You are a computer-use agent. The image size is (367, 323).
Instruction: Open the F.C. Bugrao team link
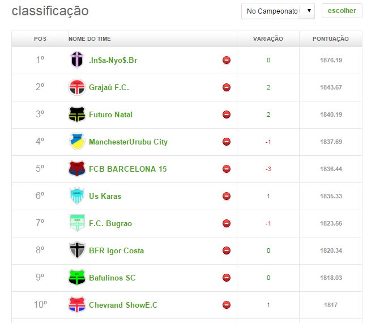[x=110, y=223]
